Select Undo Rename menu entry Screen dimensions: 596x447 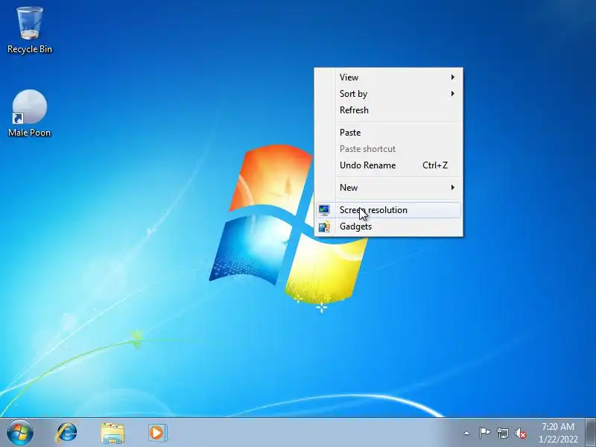point(388,165)
